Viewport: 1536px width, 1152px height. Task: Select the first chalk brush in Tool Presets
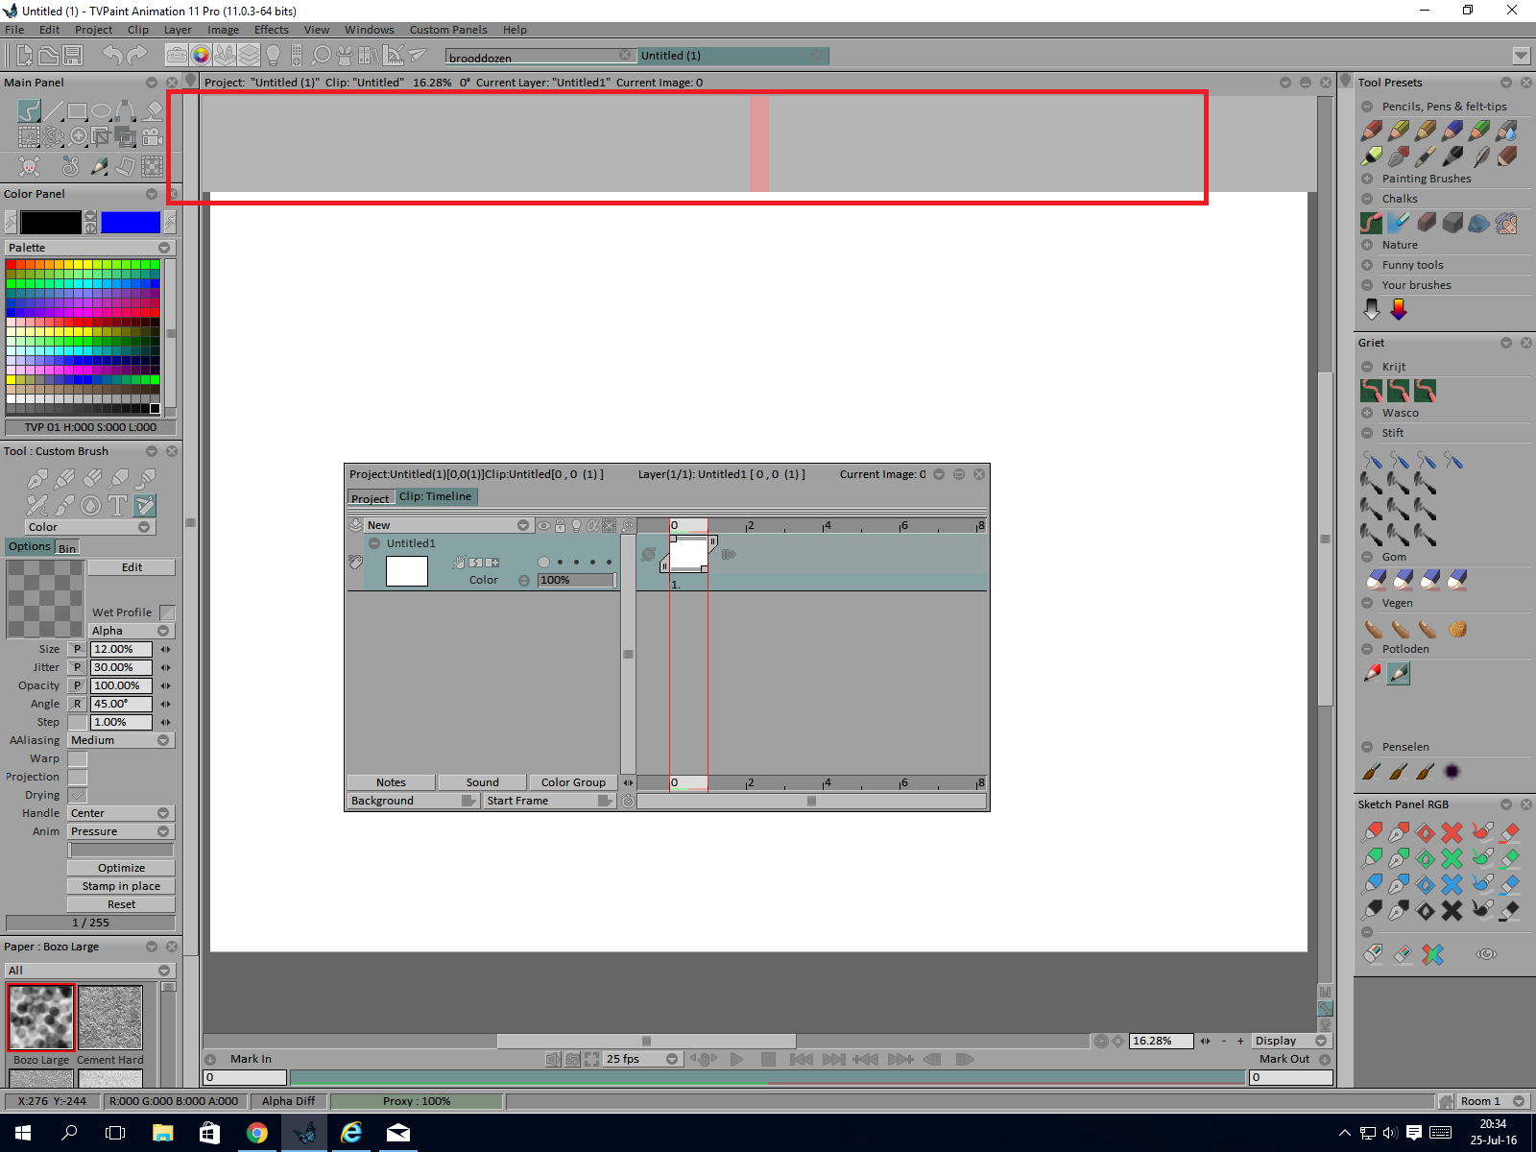click(1372, 223)
